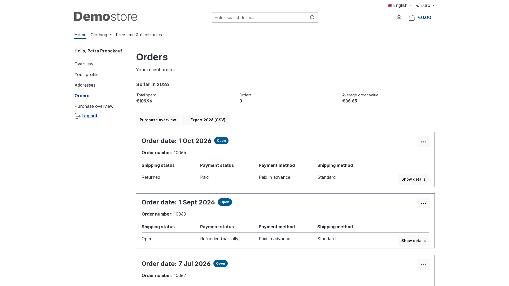This screenshot has width=509, height=286.
Task: Expand the Euro currency dropdown
Action: (425, 5)
